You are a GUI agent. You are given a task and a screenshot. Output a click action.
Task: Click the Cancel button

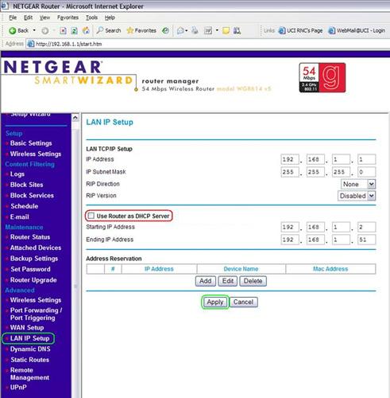(x=243, y=302)
